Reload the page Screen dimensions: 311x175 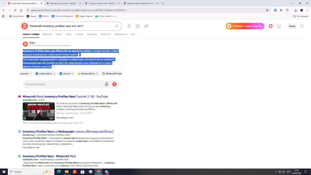[x=15, y=10]
